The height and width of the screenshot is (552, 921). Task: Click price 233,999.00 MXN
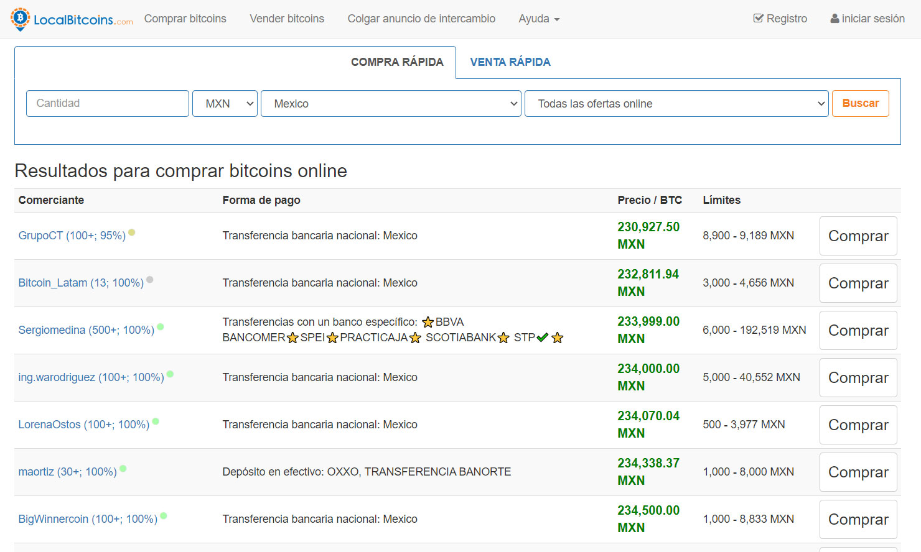coord(648,330)
